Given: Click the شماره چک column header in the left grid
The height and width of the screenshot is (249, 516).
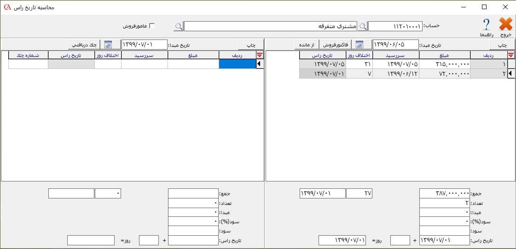Looking at the screenshot, I should click(x=28, y=55).
